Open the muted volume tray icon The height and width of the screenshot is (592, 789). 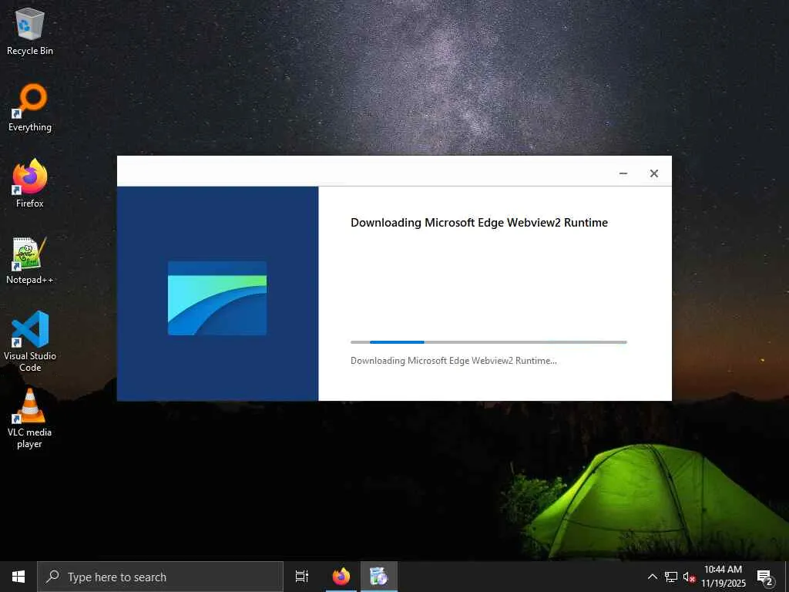(x=689, y=577)
